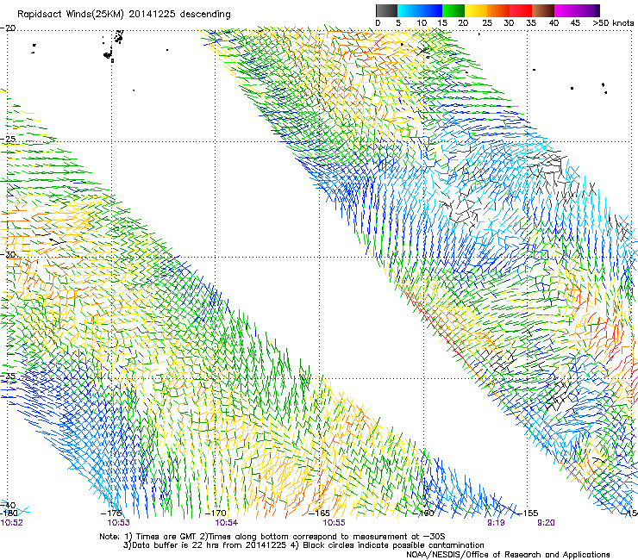Click the pass time label 9:19
638x560 pixels.
[x=496, y=523]
